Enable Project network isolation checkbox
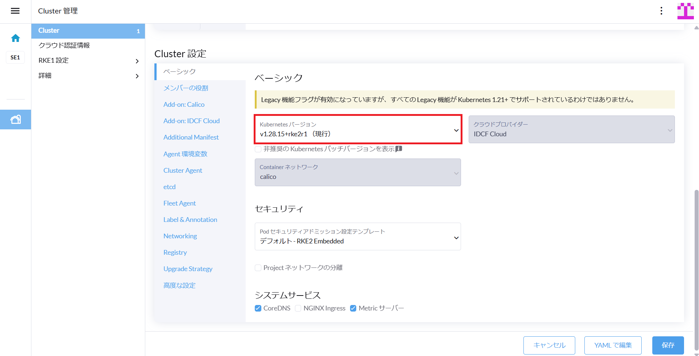This screenshot has width=699, height=356. 258,268
